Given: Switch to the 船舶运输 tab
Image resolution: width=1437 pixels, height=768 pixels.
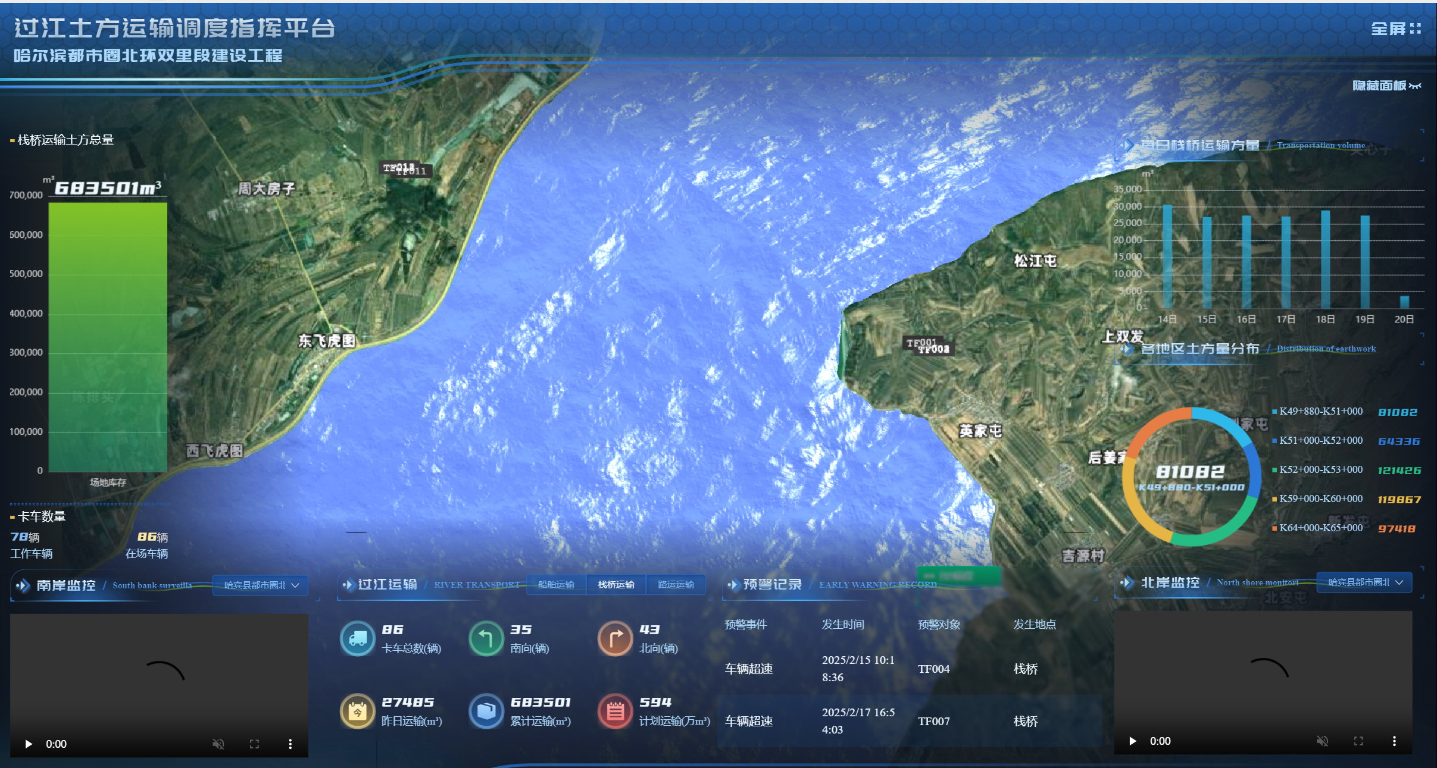Looking at the screenshot, I should [x=556, y=585].
